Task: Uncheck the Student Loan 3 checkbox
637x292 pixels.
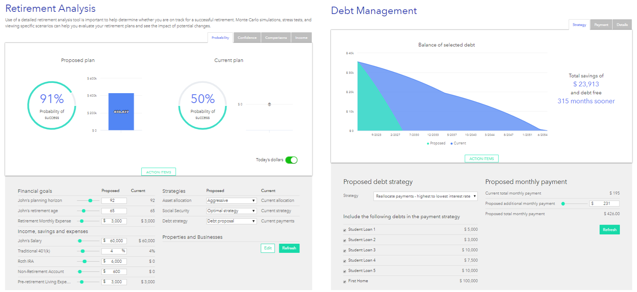Action: 345,251
